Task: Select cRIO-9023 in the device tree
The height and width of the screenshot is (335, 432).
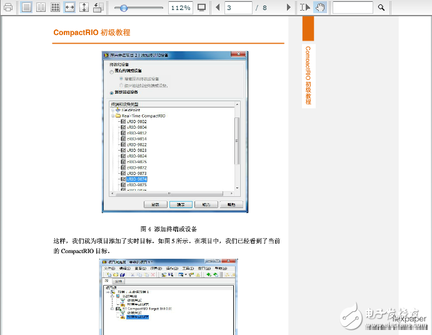Action: 137,151
